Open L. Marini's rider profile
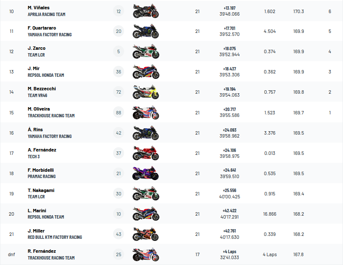This screenshot has width=343, height=265. (x=37, y=211)
